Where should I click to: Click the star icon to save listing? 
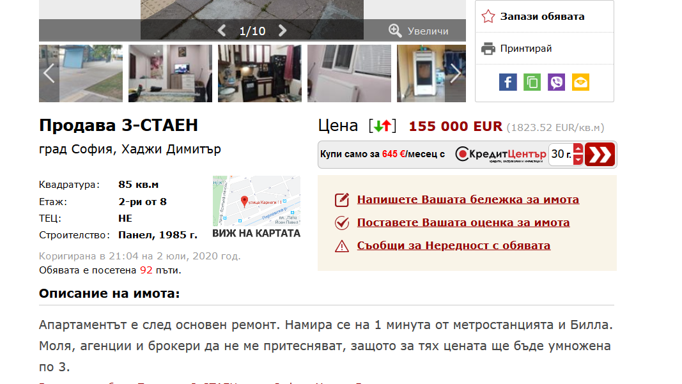[x=488, y=17]
